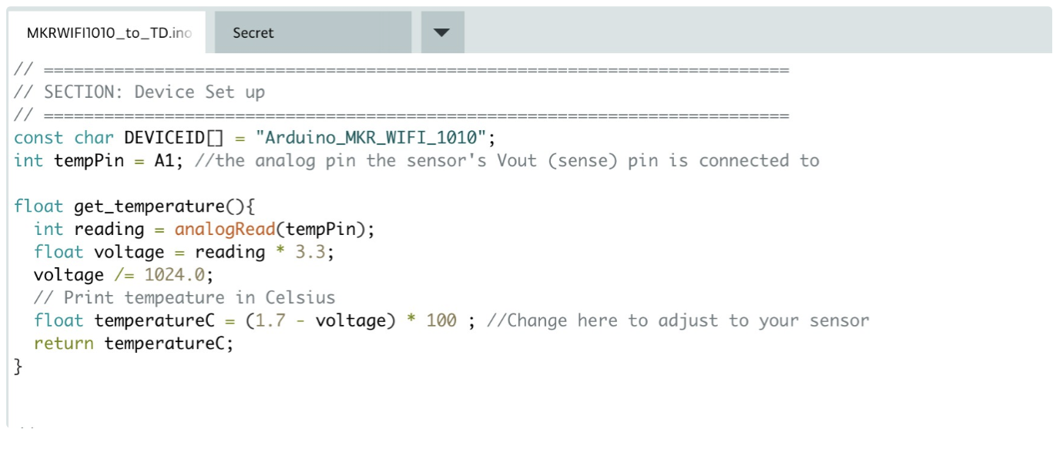Click the 'SECTION: Device Set up' comment line
The width and height of the screenshot is (1063, 456).
154,92
